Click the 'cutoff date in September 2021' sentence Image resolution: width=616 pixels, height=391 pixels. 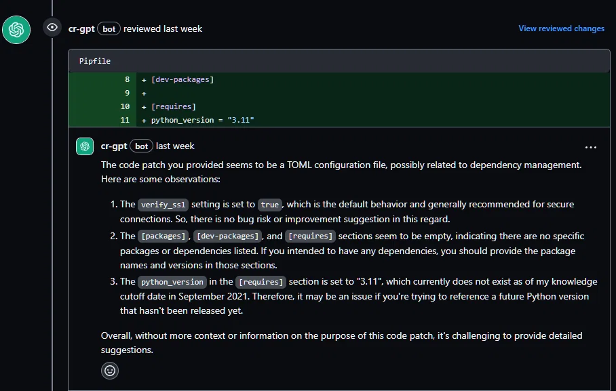tap(185, 296)
